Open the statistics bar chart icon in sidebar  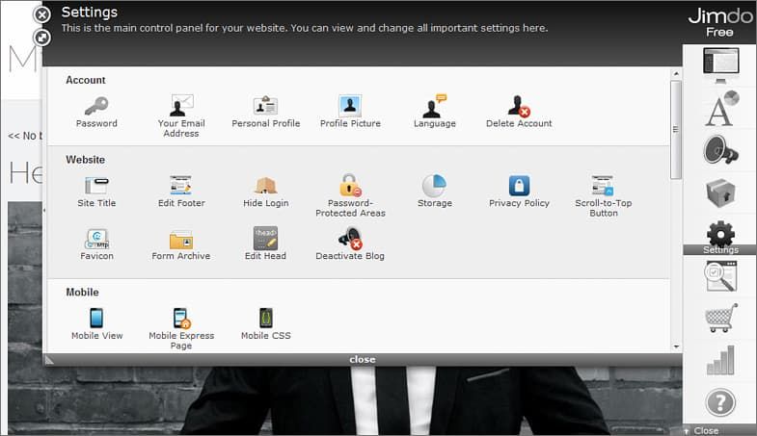click(x=720, y=360)
